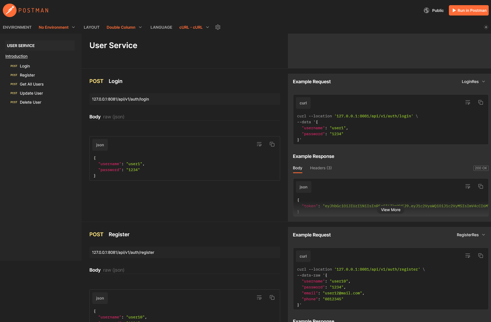Expand the LoginRes example selector
491x322 pixels.
pyautogui.click(x=473, y=82)
